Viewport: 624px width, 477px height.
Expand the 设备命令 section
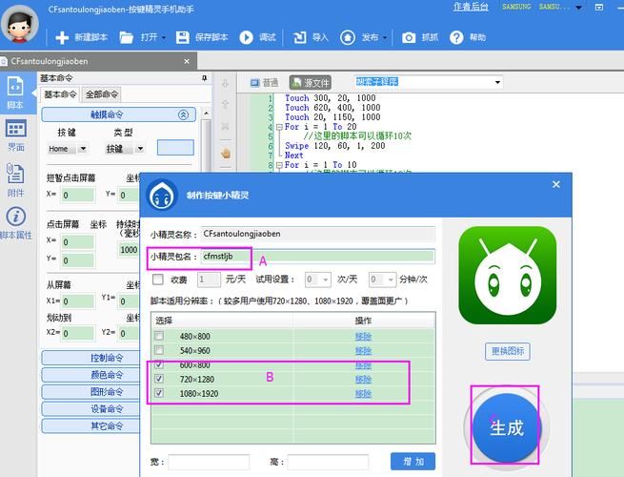click(91, 408)
